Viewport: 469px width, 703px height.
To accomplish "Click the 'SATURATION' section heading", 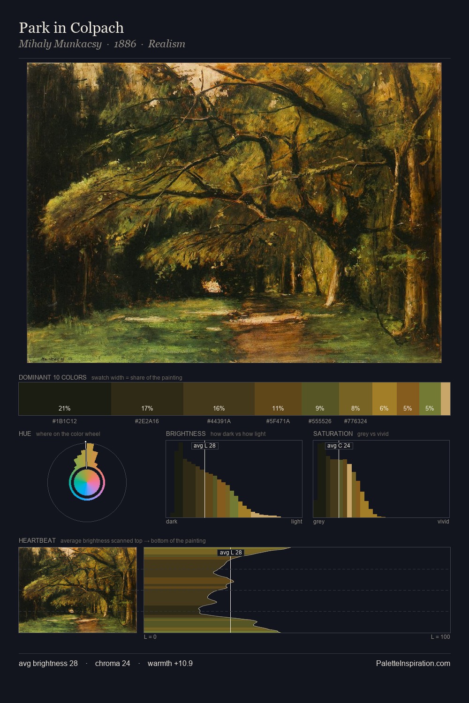I will [333, 434].
